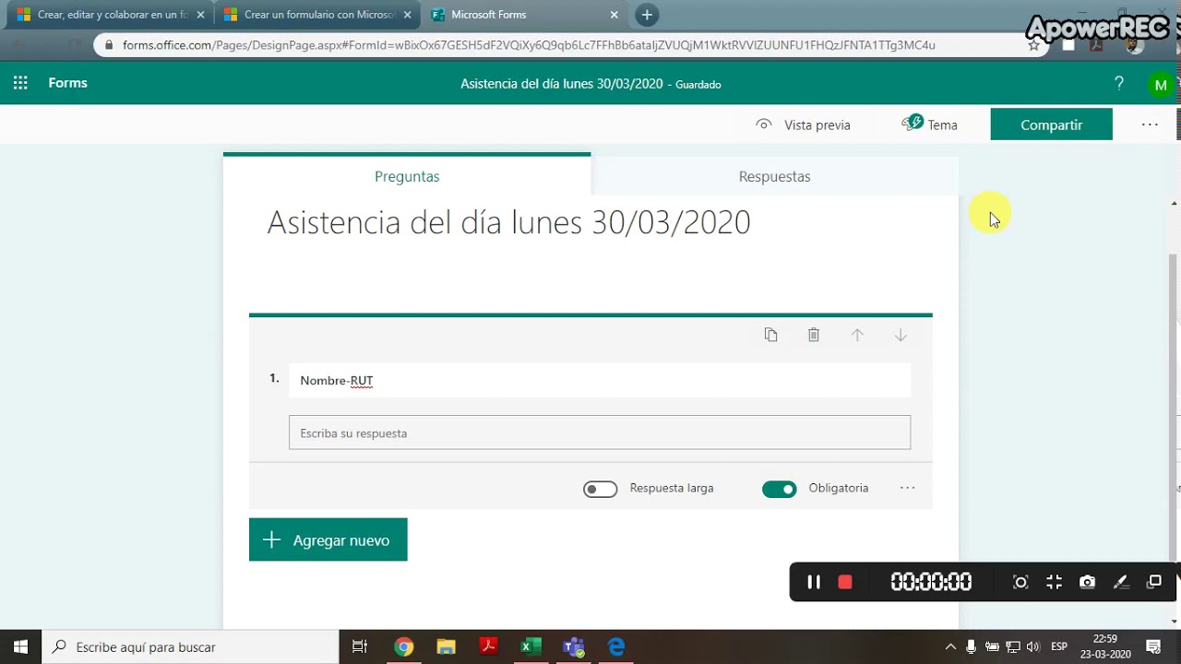
Task: Preview the form with Vista previa
Action: point(803,125)
